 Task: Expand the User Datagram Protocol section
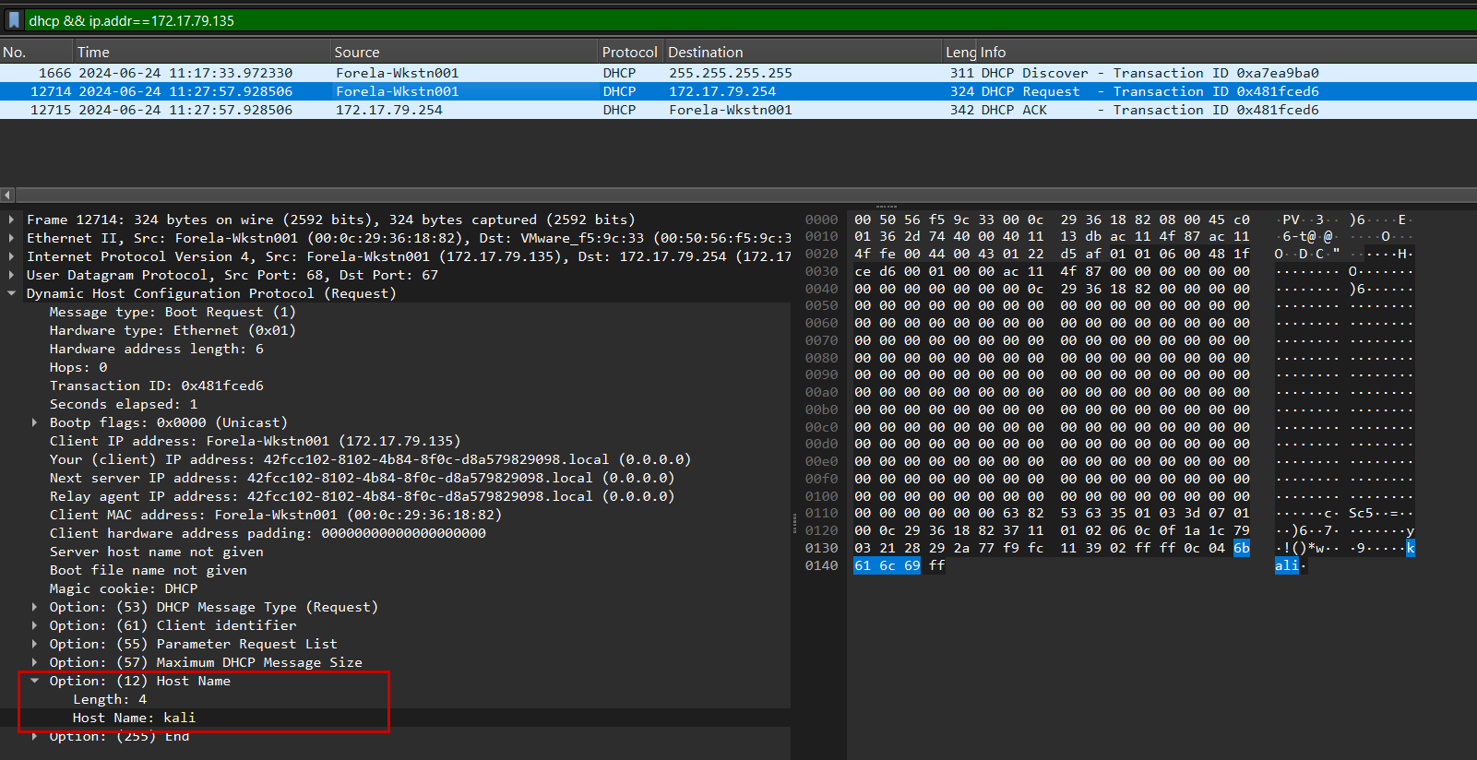[x=12, y=275]
